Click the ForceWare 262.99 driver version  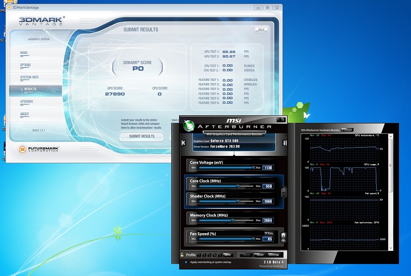pyautogui.click(x=225, y=146)
